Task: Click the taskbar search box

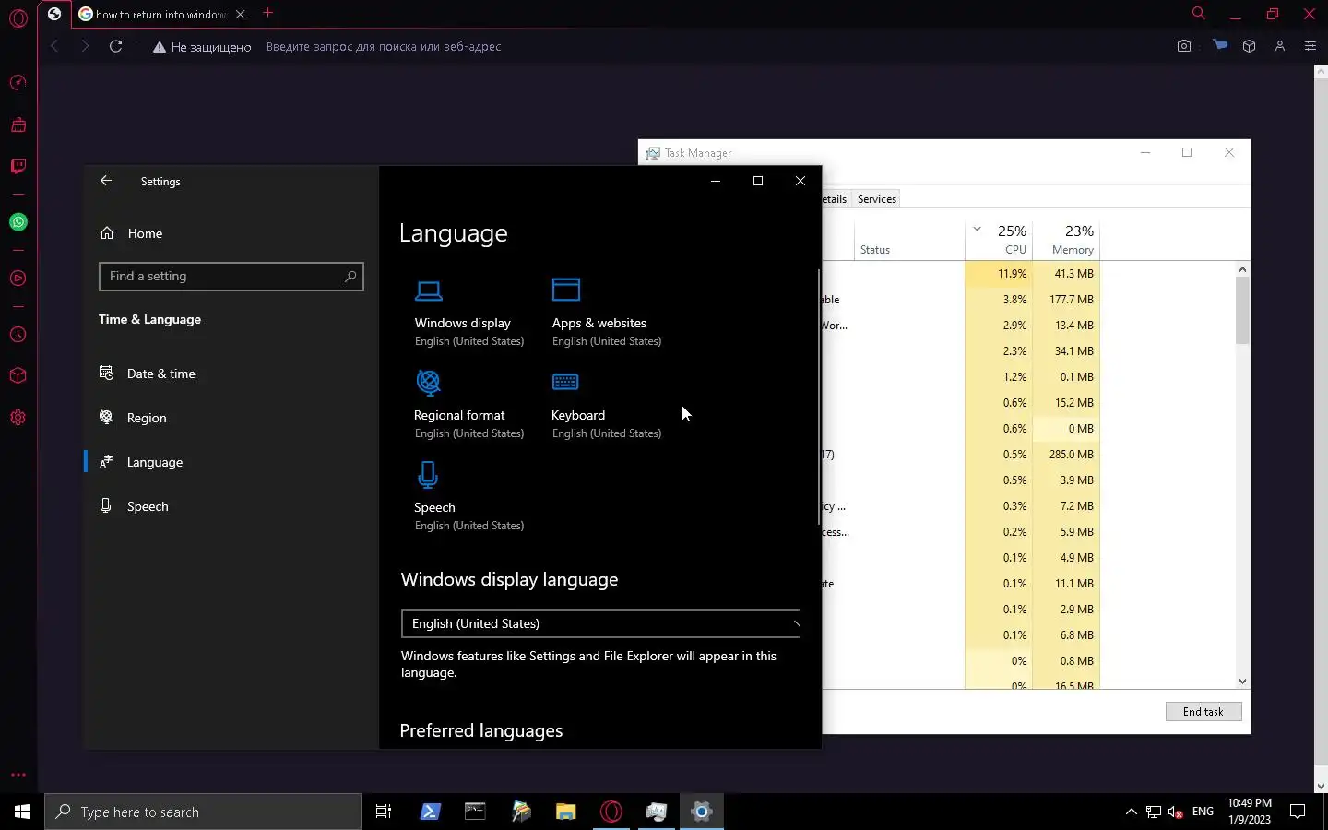Action: 203,812
